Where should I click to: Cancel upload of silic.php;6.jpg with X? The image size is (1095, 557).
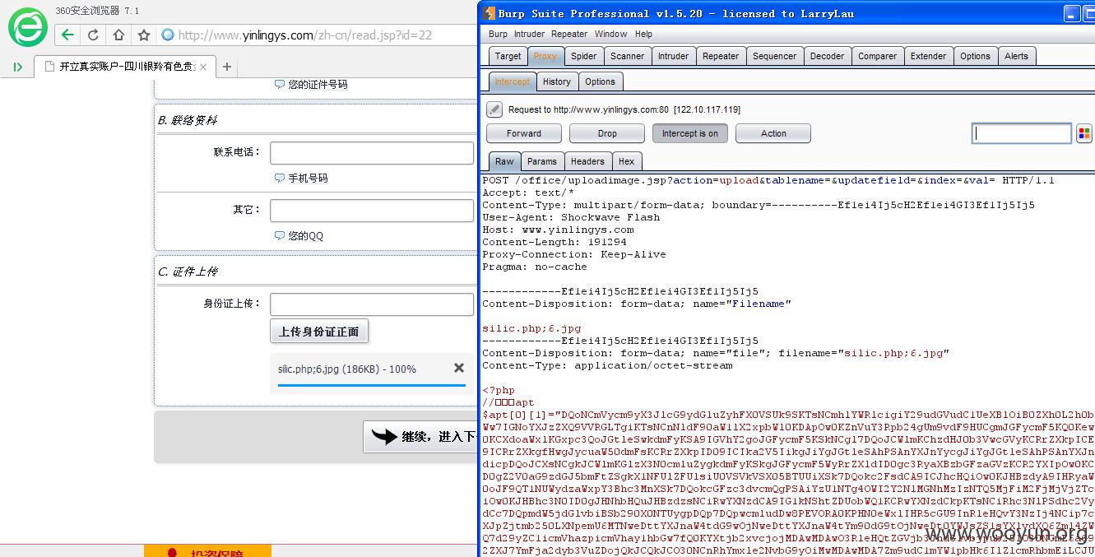coord(459,368)
